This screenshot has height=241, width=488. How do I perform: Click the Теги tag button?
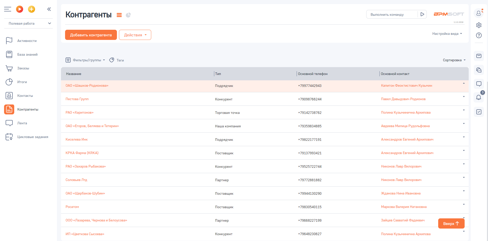coord(117,60)
